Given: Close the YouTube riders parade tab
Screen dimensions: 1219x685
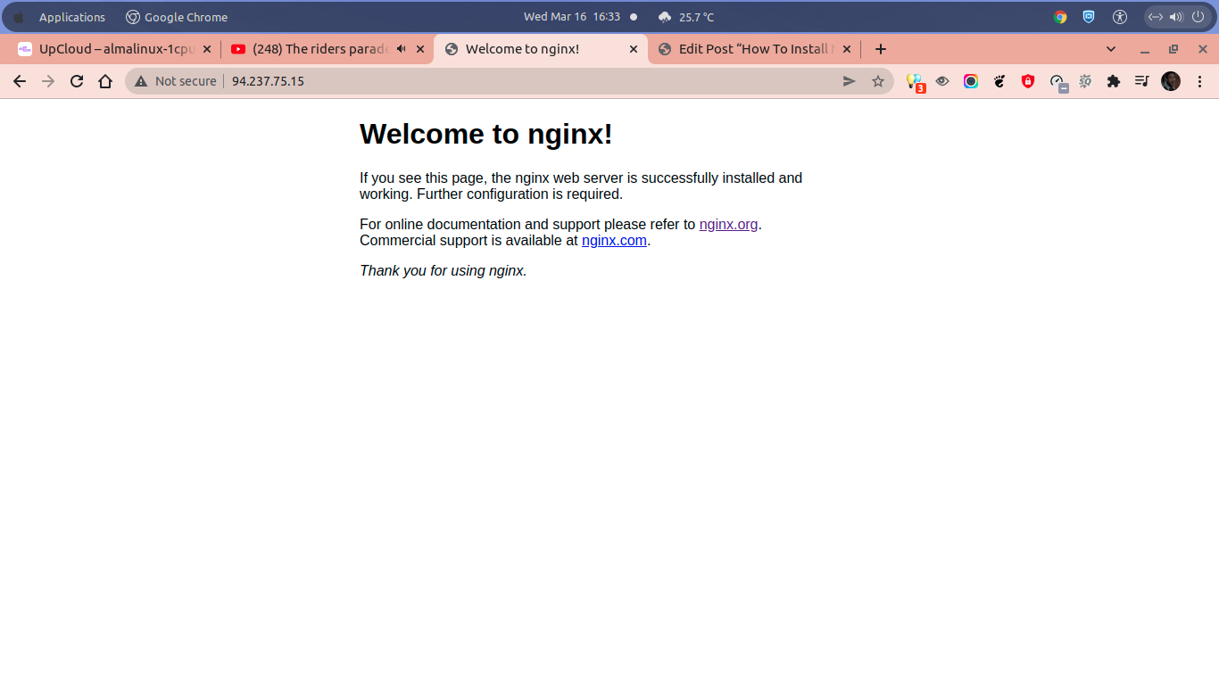Looking at the screenshot, I should (420, 49).
